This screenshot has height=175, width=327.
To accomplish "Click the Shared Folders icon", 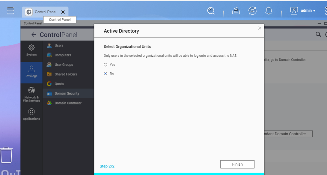I will pos(49,74).
